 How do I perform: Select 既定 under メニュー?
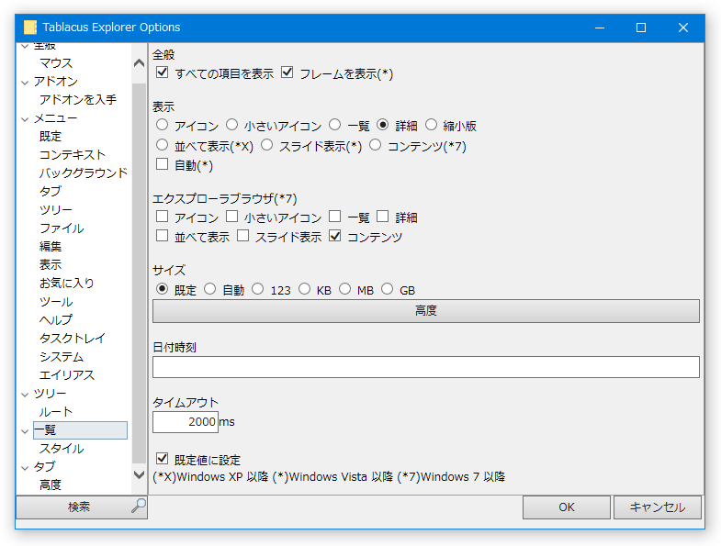51,136
